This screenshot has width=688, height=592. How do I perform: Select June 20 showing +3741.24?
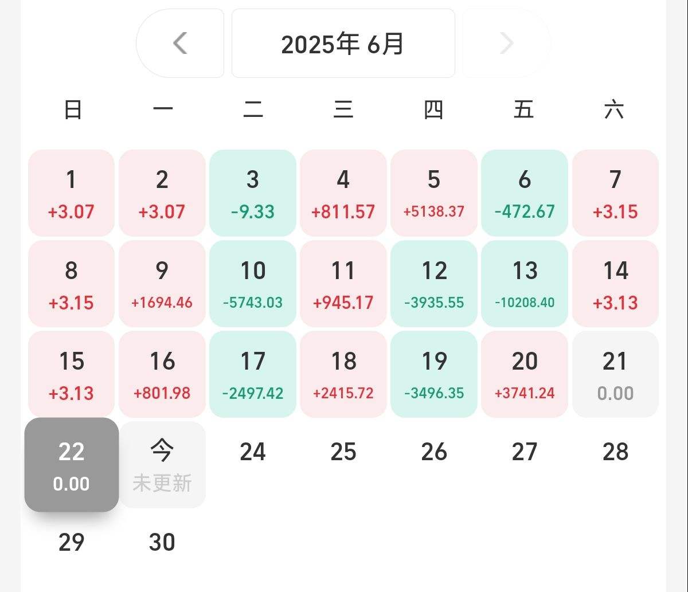coord(525,374)
